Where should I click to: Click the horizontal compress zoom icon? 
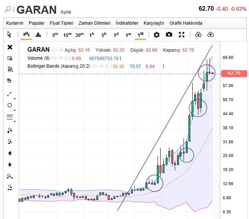[10, 187]
